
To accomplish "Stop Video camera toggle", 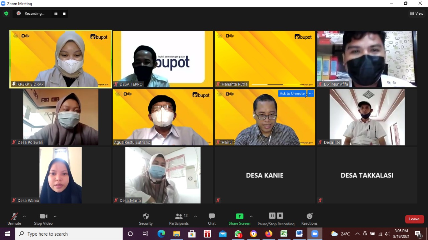I will [x=43, y=219].
